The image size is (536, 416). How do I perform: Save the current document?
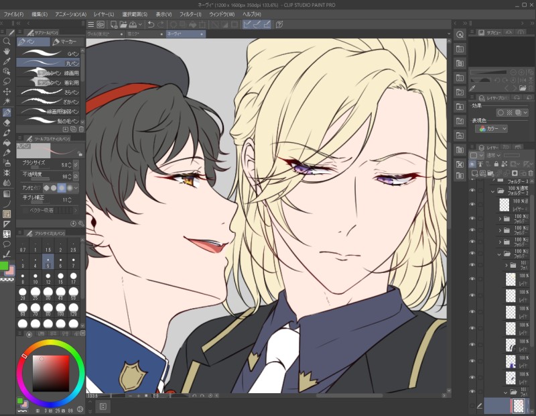tap(133, 24)
